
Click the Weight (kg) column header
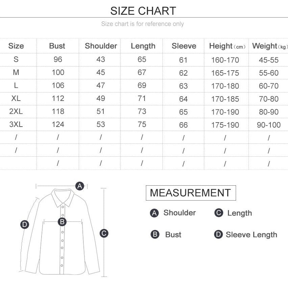point(269,46)
